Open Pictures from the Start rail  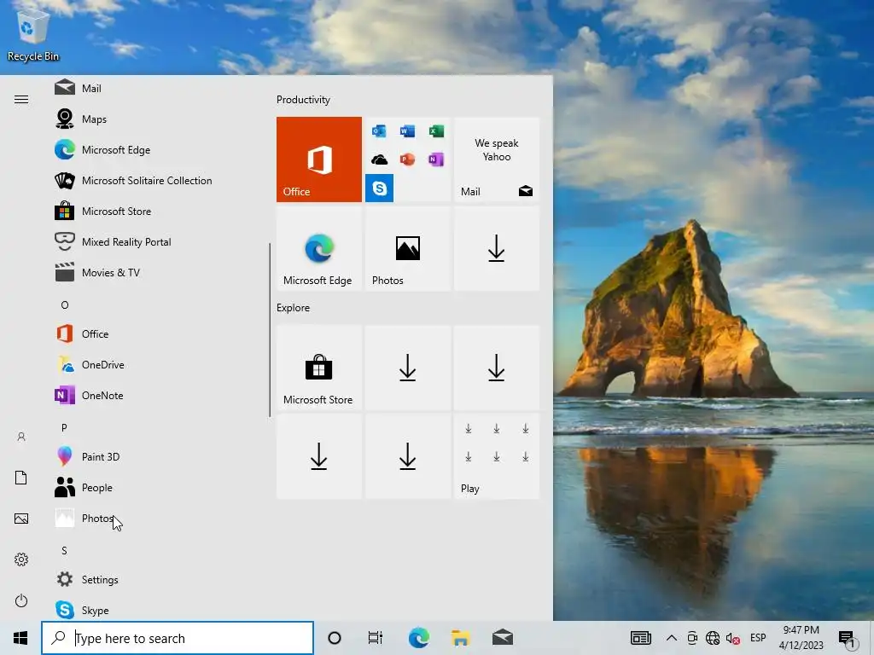21,519
